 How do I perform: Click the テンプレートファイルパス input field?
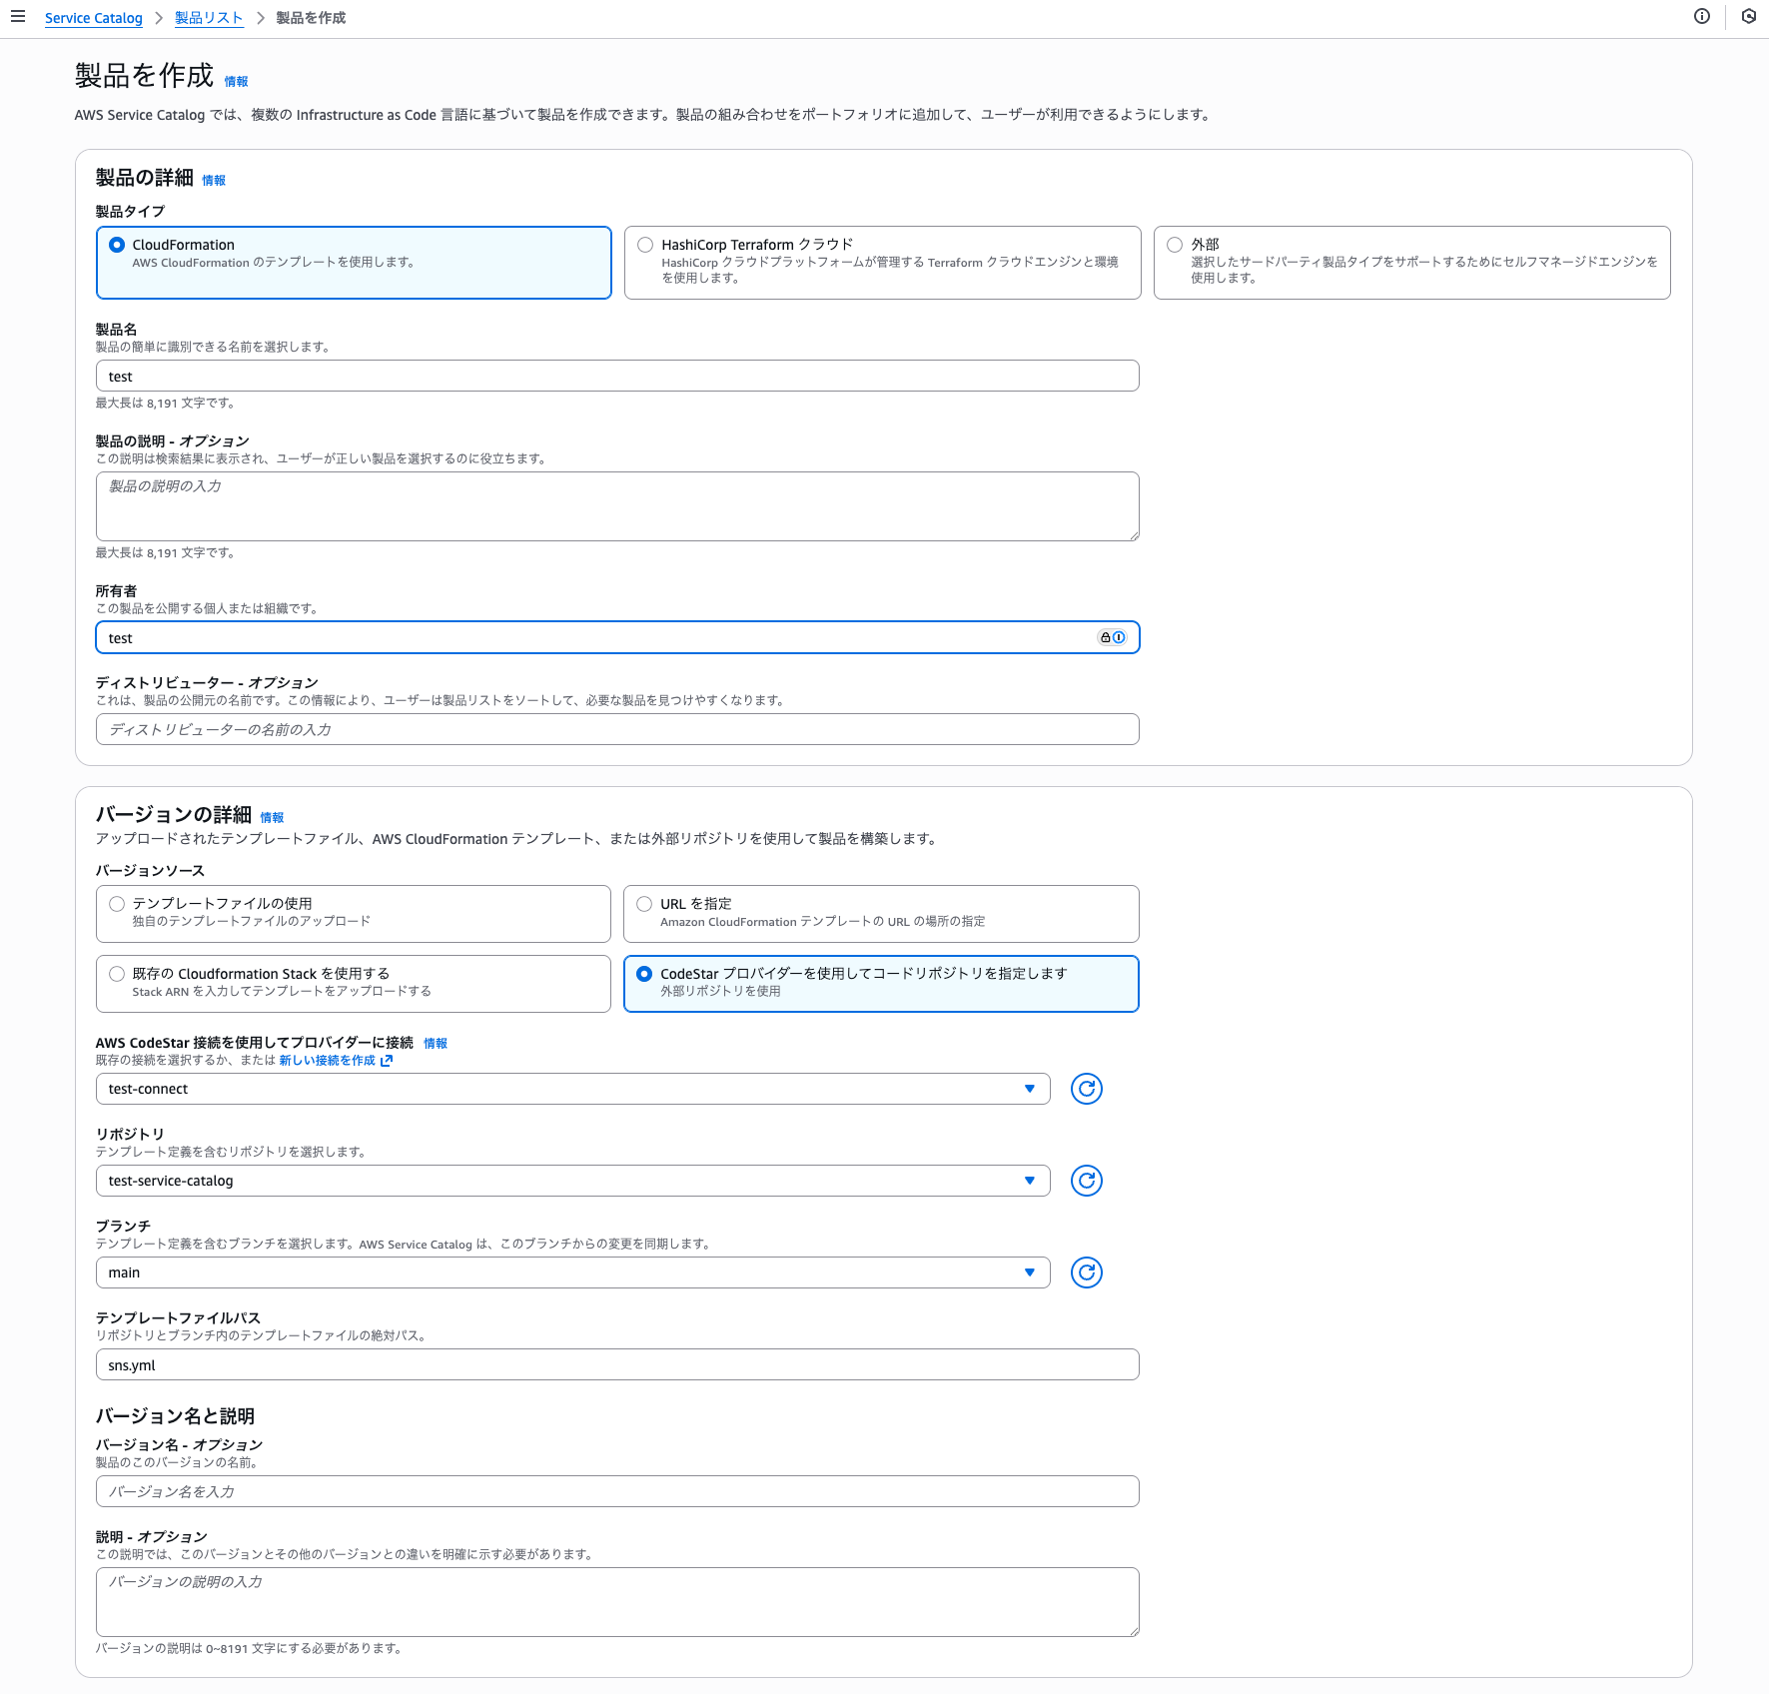(616, 1365)
